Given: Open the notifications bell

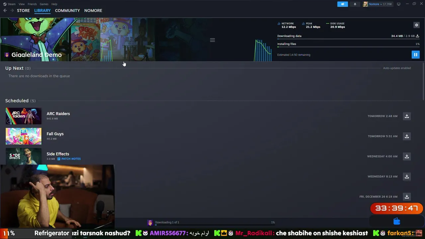Looking at the screenshot, I should click(355, 4).
